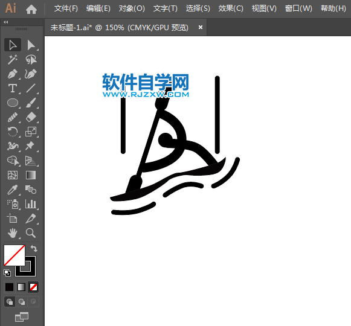Select the Eraser tool
Image resolution: width=351 pixels, height=326 pixels.
[31, 117]
